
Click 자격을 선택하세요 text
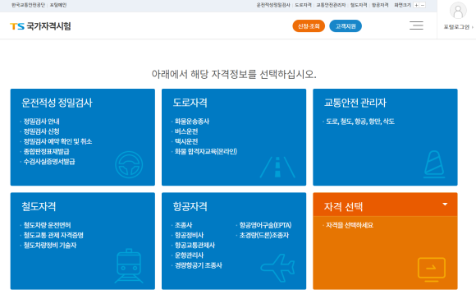pyautogui.click(x=350, y=225)
